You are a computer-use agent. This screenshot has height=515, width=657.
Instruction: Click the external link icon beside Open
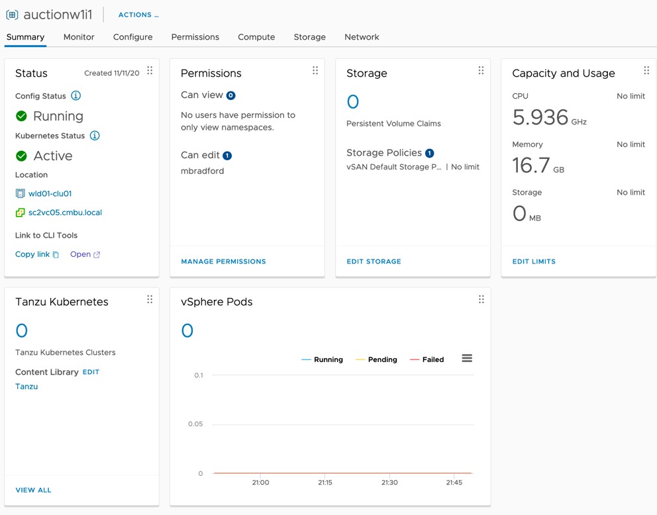pos(97,255)
